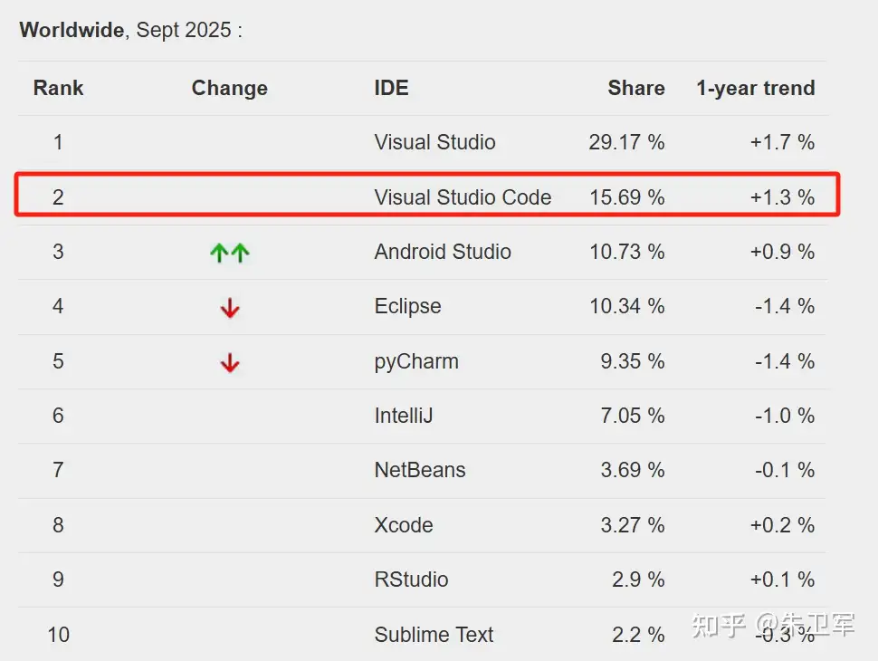This screenshot has height=661, width=878.
Task: Click the RStudio row name
Action: [x=411, y=580]
